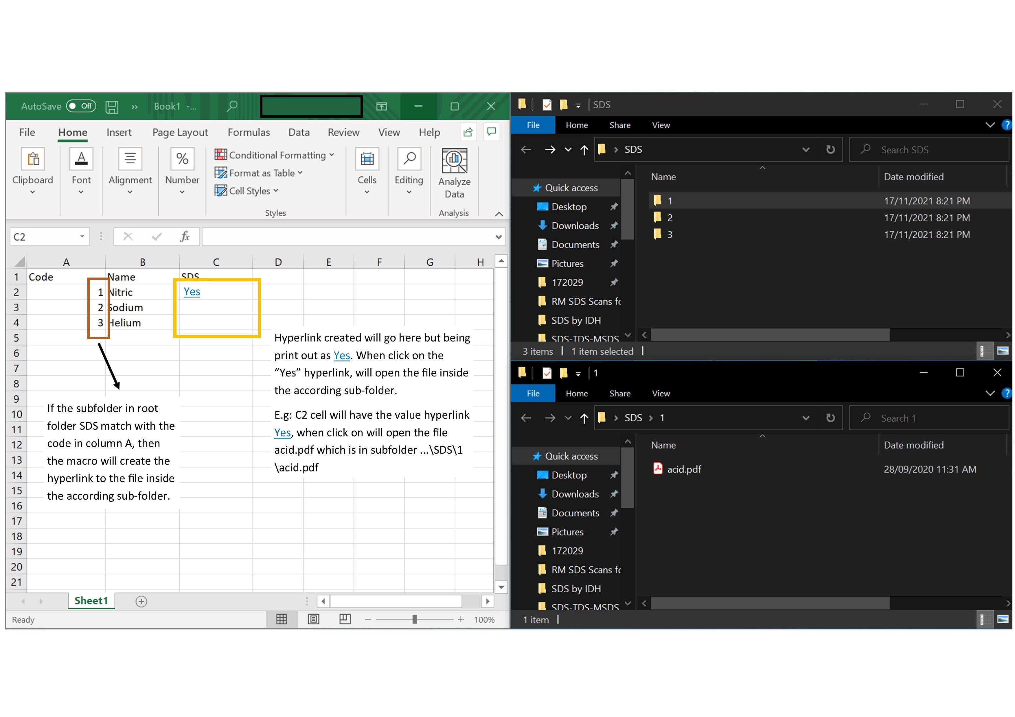Open the SDS address bar dropdown

(x=806, y=149)
